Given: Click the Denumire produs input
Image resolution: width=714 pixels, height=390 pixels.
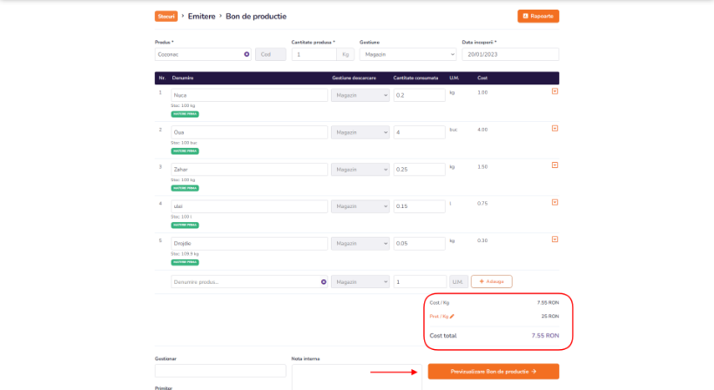Looking at the screenshot, I should [x=249, y=282].
